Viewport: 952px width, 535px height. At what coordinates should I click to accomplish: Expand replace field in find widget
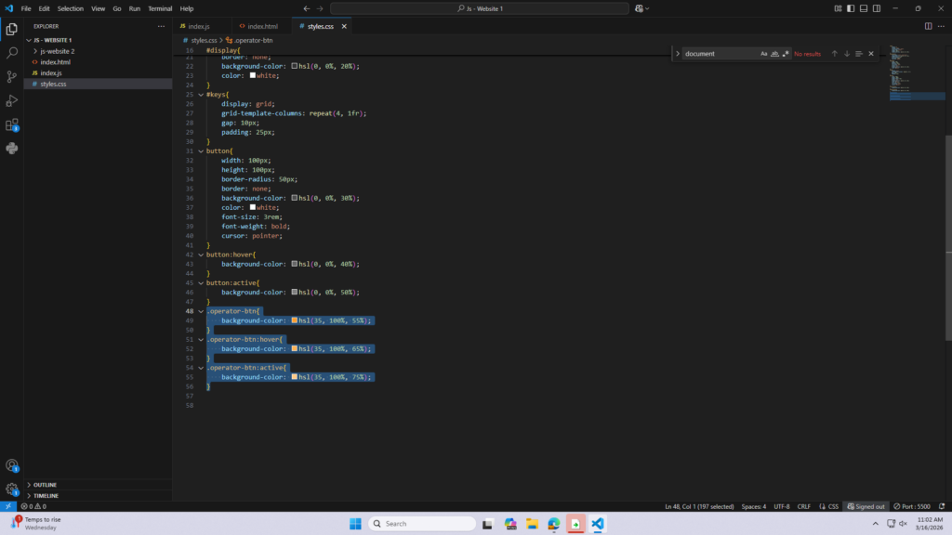point(678,54)
